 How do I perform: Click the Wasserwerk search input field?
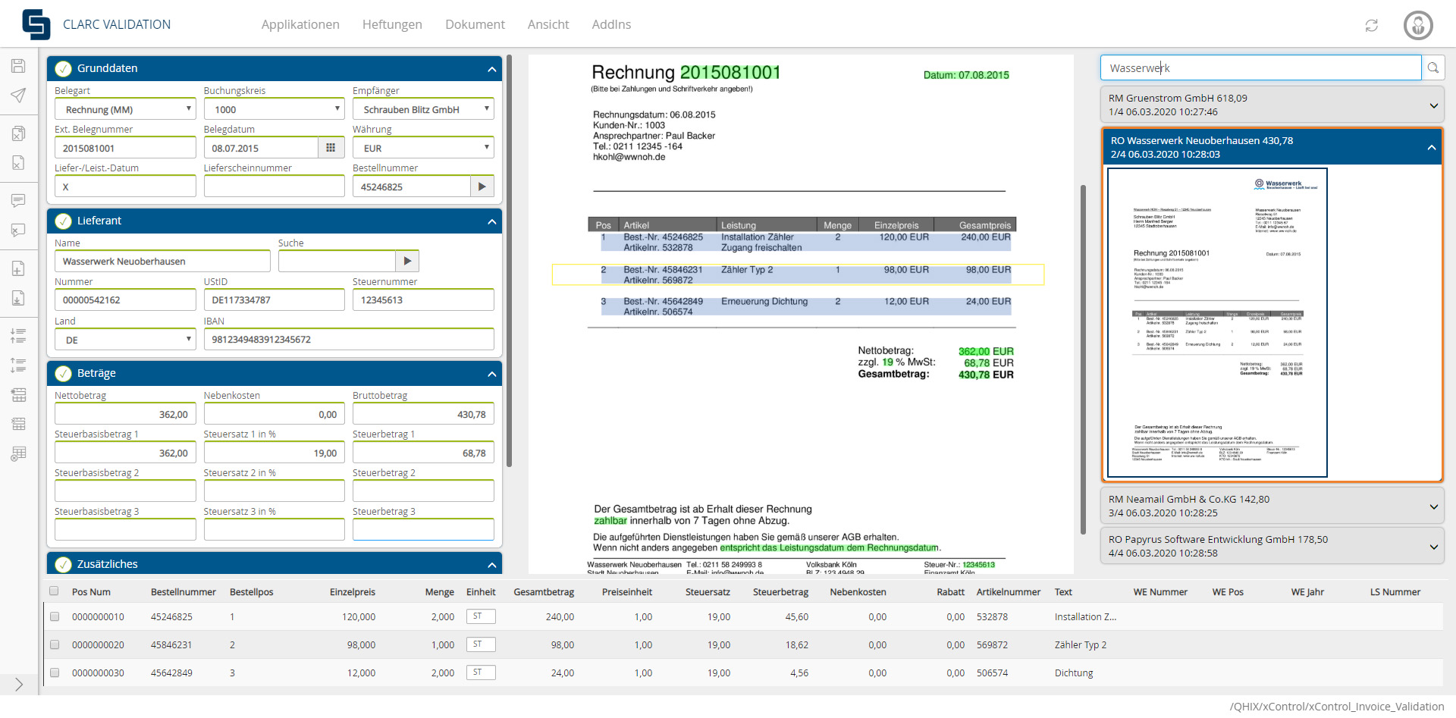pos(1260,67)
